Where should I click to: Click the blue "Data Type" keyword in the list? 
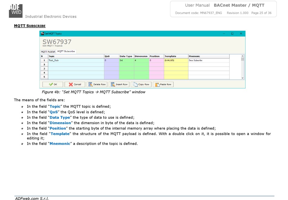[x=60, y=117]
